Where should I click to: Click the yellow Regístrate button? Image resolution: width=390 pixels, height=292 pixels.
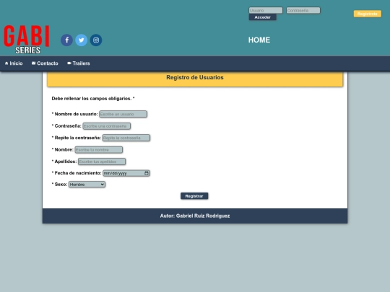coord(368,14)
